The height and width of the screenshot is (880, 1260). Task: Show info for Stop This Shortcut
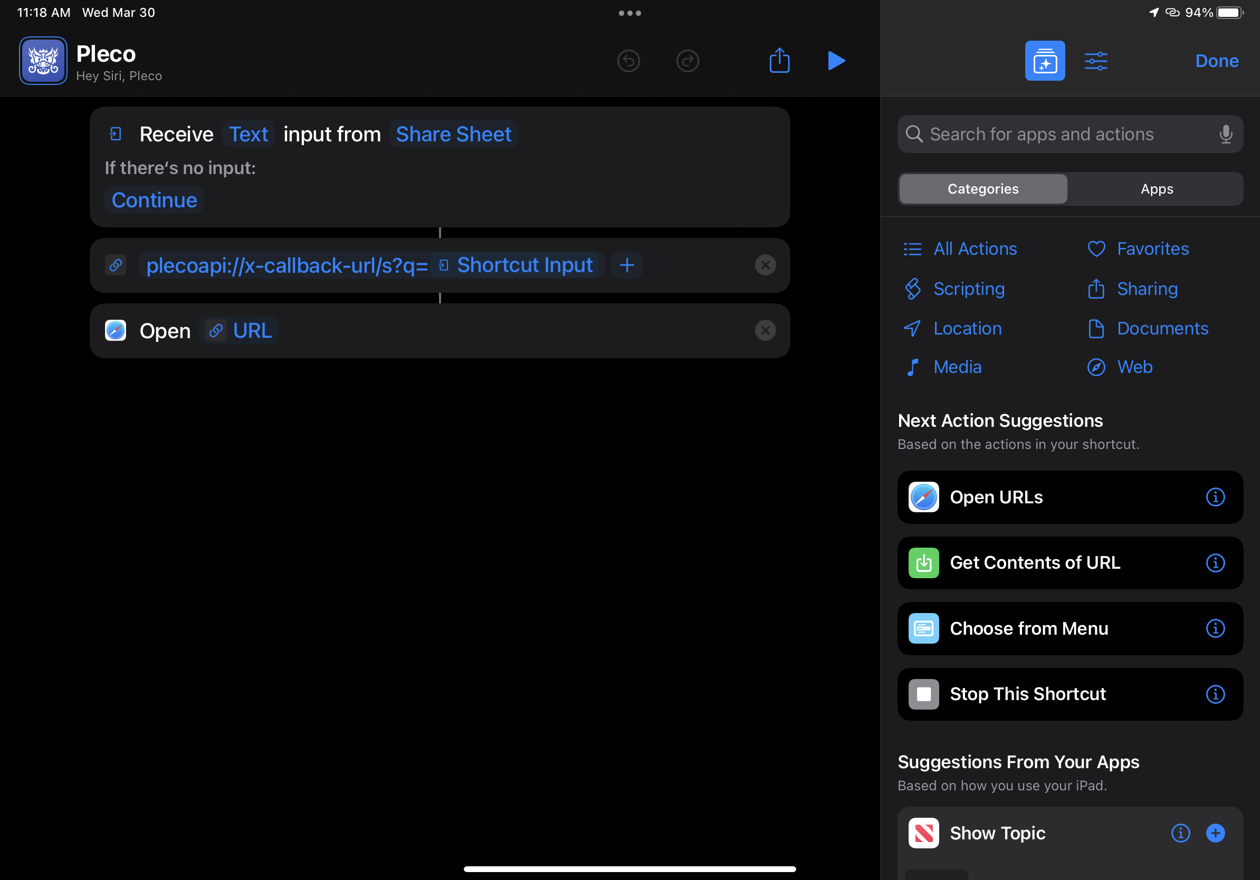point(1215,694)
